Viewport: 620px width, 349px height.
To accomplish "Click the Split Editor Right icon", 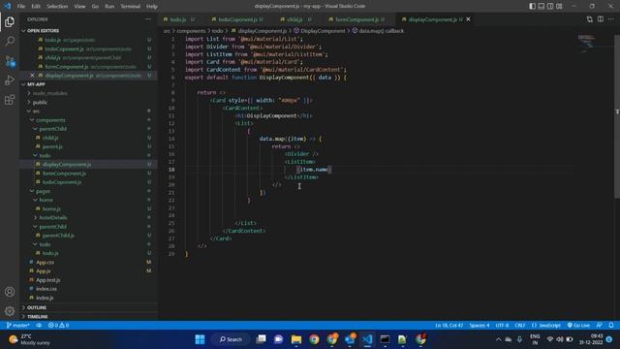I will [x=601, y=19].
